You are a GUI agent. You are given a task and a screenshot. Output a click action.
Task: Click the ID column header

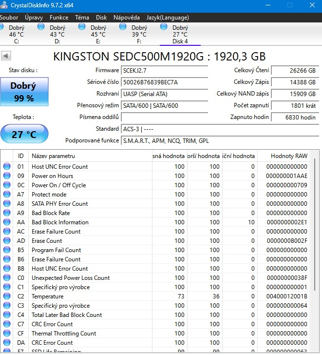point(20,156)
